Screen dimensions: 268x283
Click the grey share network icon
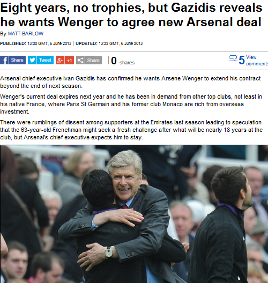tap(80, 60)
